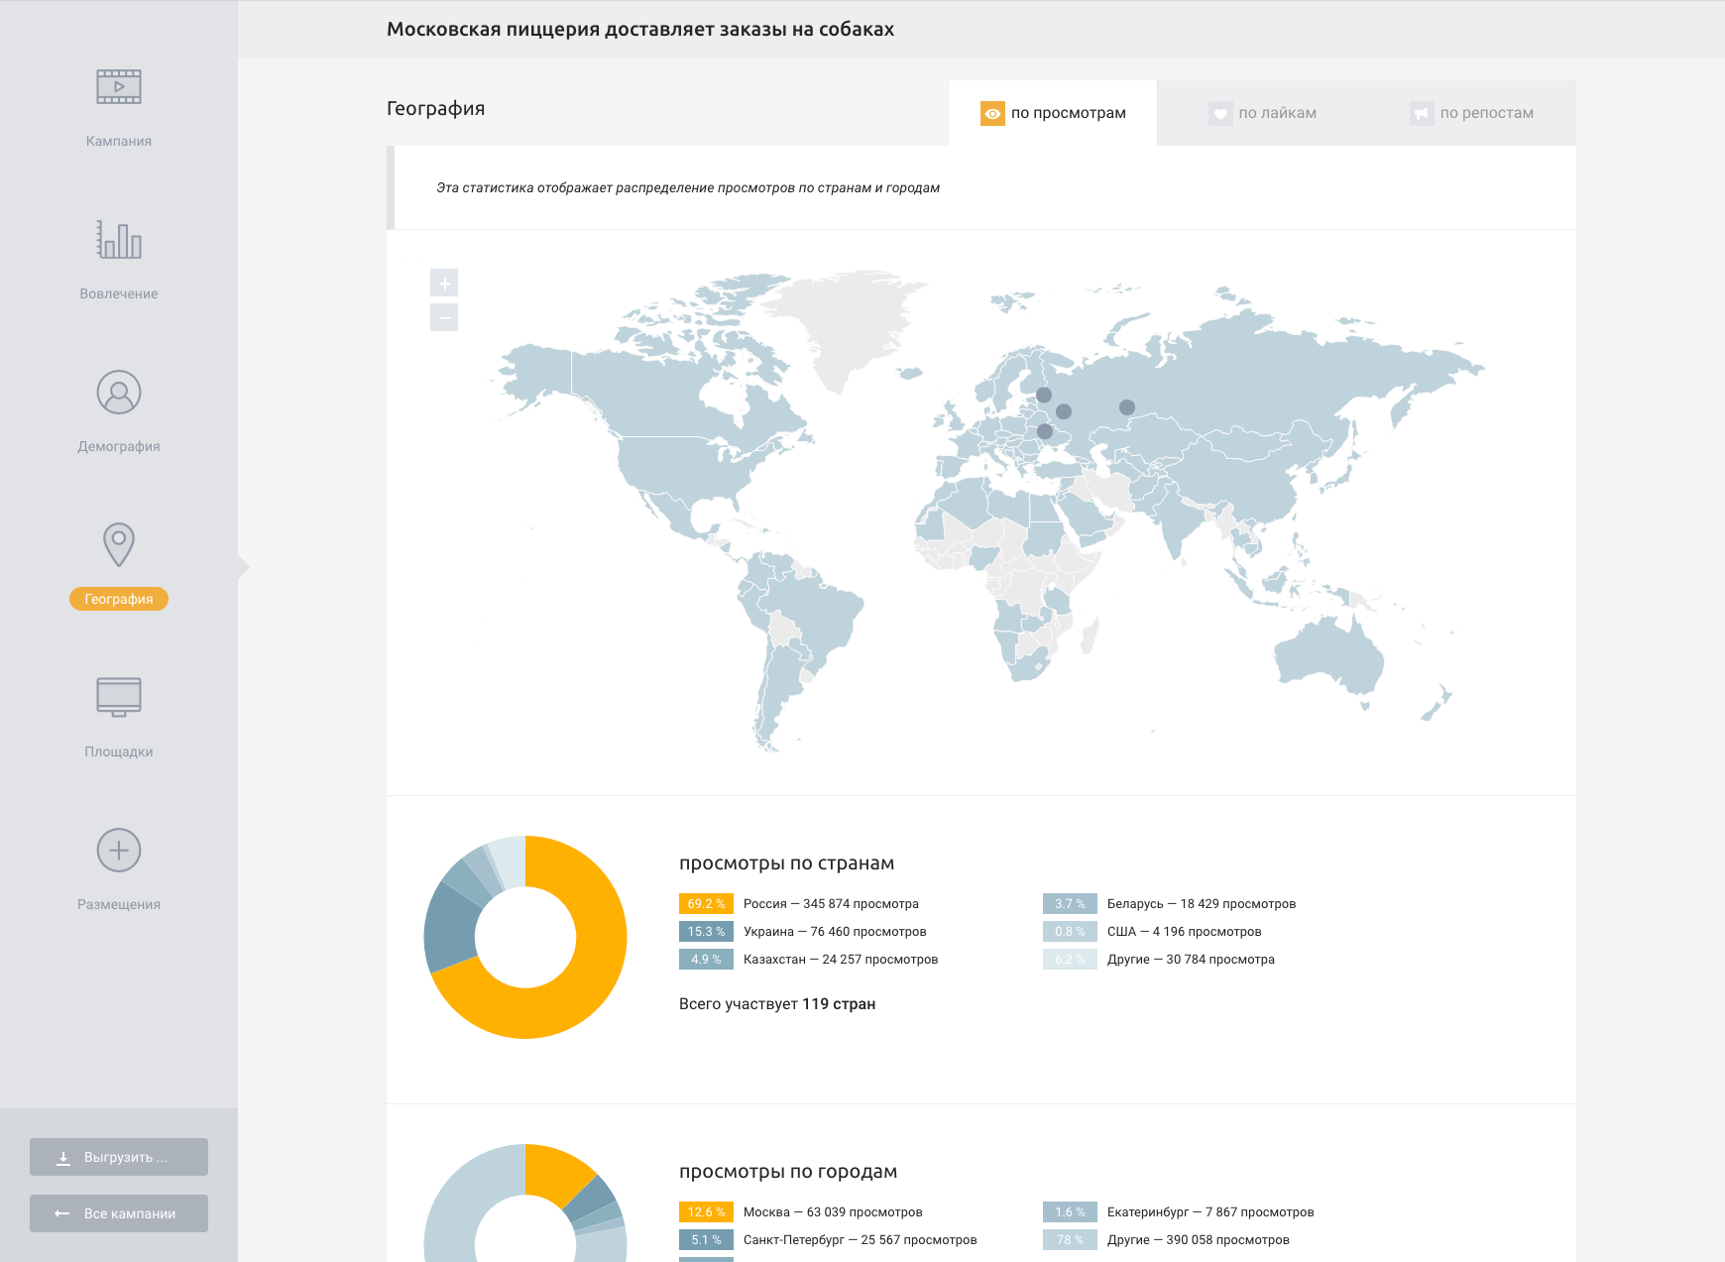Click the 1.6 % Екатеринбург swatch
The height and width of the screenshot is (1262, 1725).
click(x=1070, y=1212)
